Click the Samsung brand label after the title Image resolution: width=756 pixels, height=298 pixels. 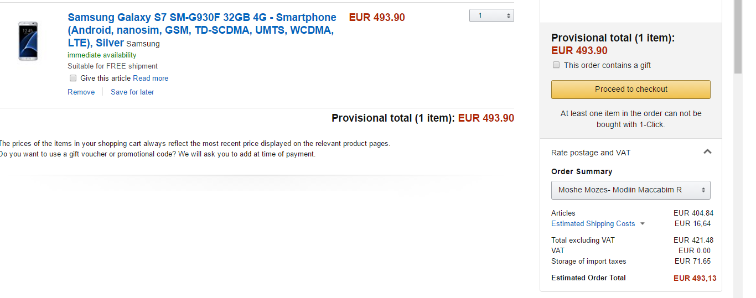point(143,44)
